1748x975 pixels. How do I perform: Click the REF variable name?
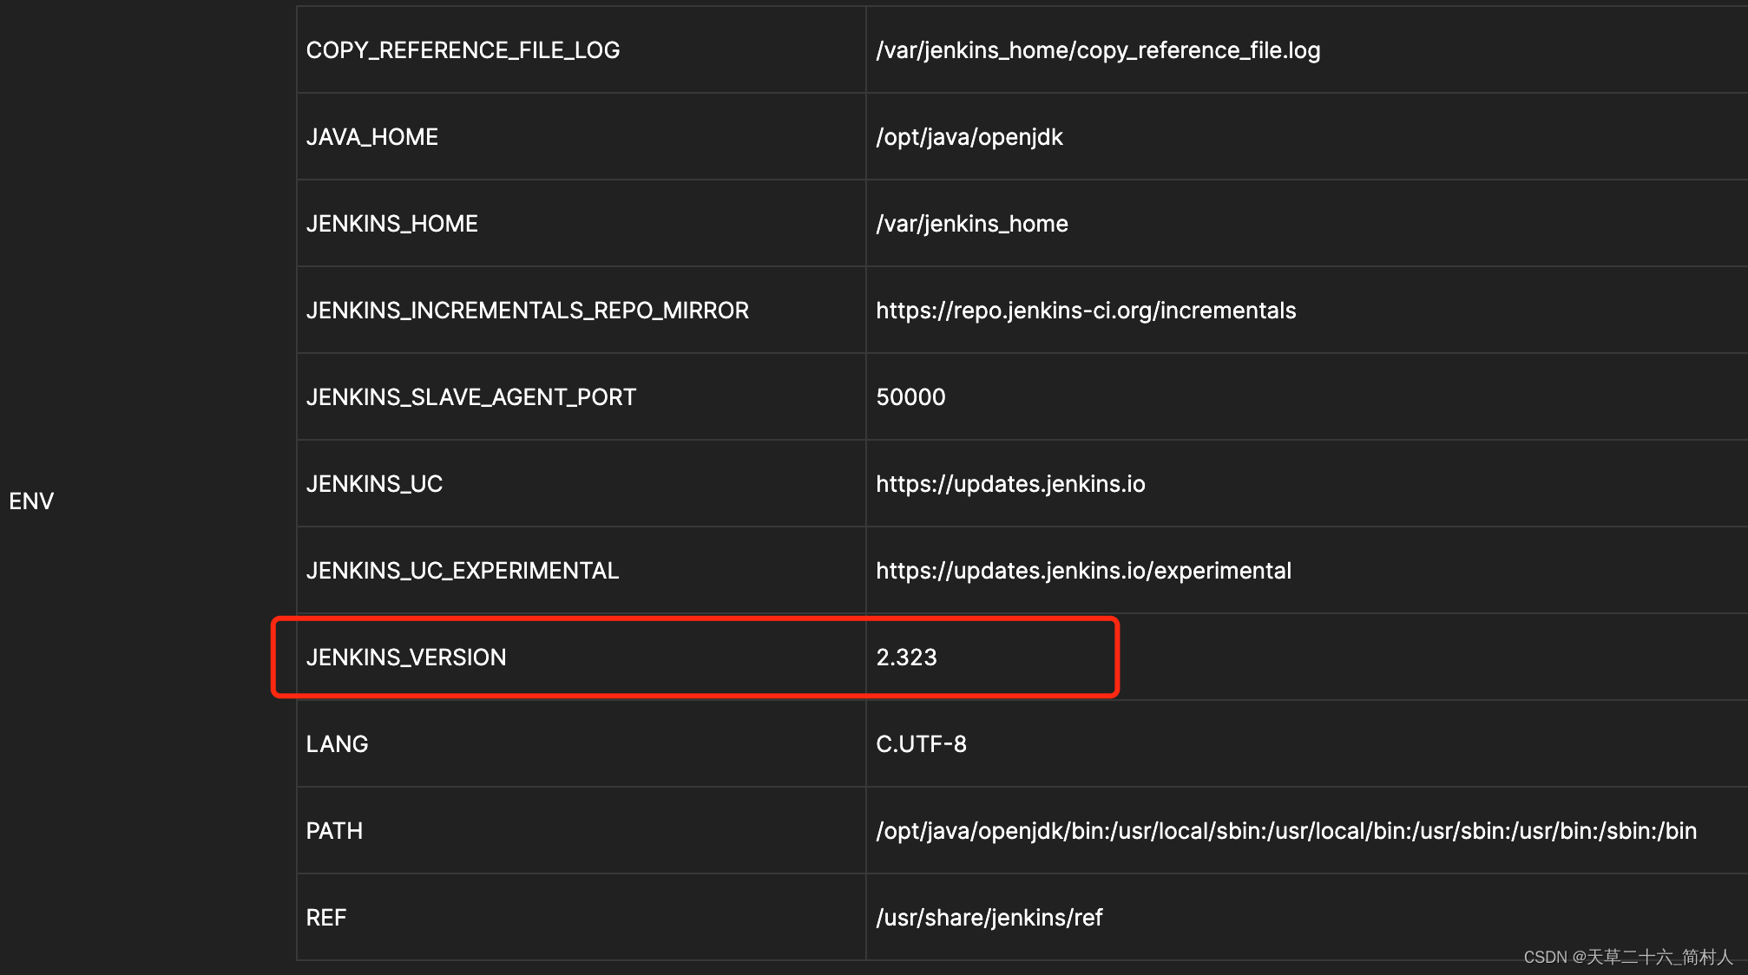coord(326,918)
